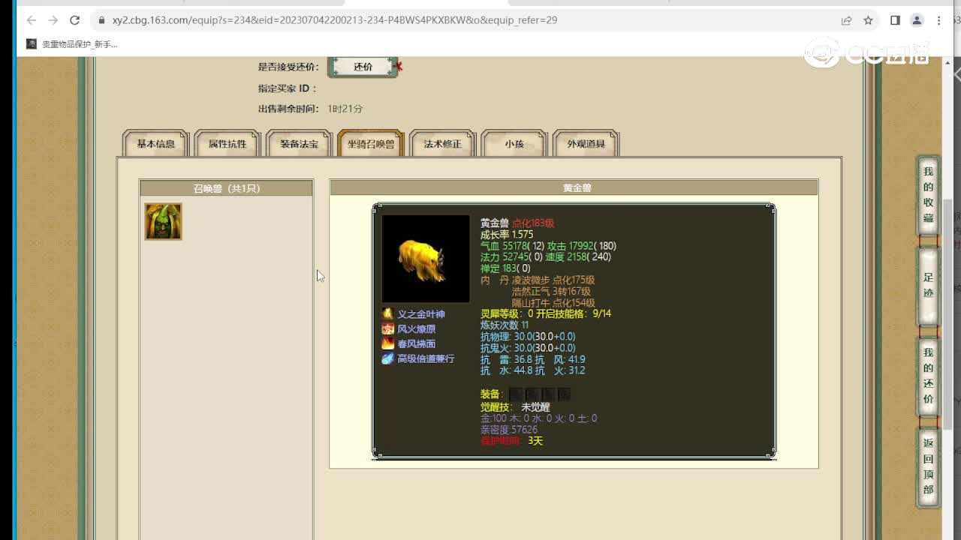The image size is (961, 540).
Task: Click the 点化183级 red text
Action: coord(533,223)
